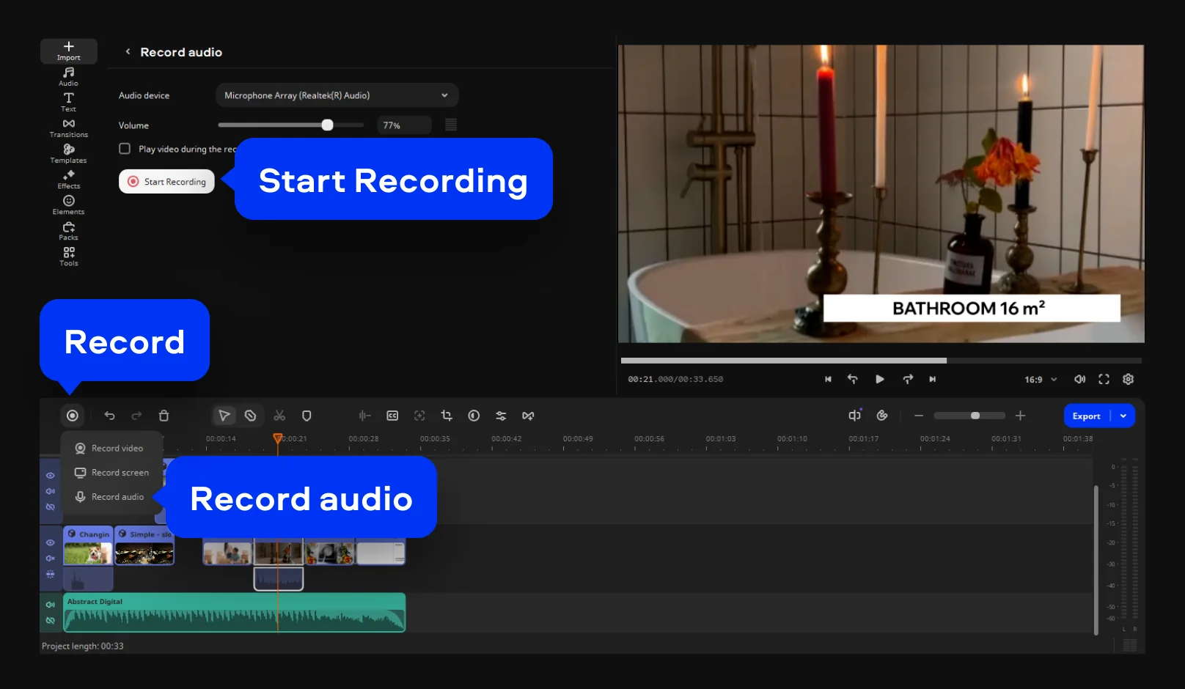
Task: Open the Import panel
Action: tap(69, 51)
